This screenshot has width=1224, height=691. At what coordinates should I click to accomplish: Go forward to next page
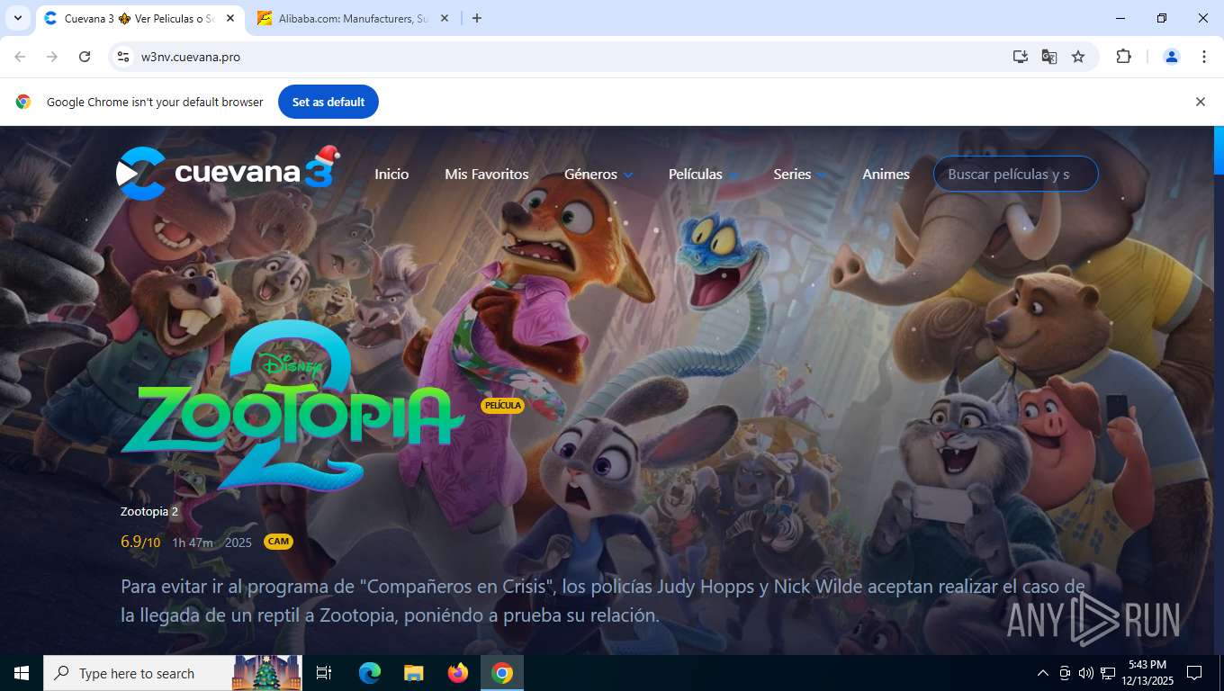coord(52,57)
